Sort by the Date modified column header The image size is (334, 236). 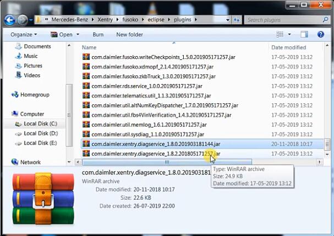[289, 47]
